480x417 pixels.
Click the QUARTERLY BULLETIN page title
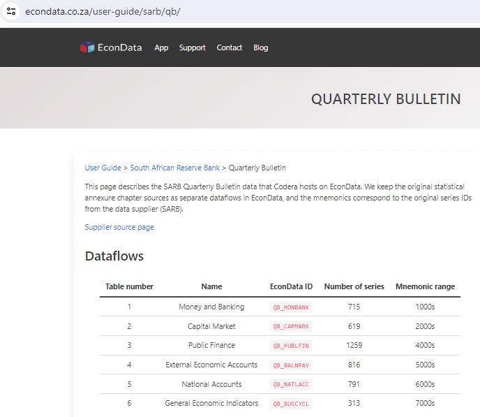tap(386, 99)
